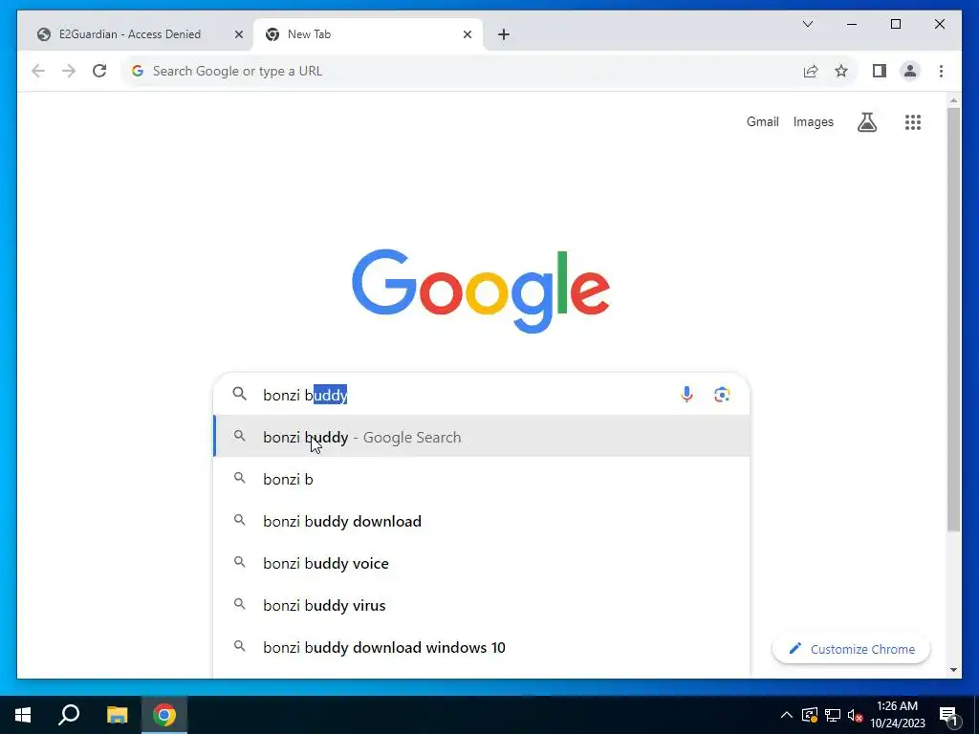Click the forward navigation arrow
Screen dimensions: 979x734
(x=69, y=71)
